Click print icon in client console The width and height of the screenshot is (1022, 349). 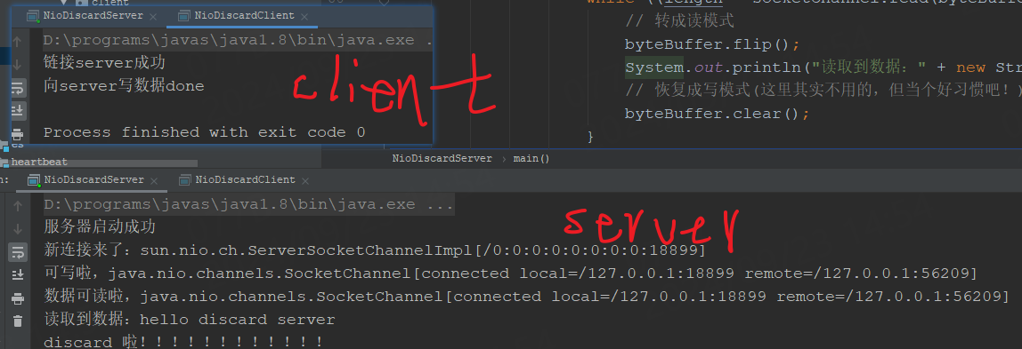pos(18,134)
